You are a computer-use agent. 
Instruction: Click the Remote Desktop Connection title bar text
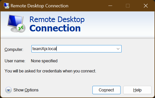pyautogui.click(x=40, y=6)
